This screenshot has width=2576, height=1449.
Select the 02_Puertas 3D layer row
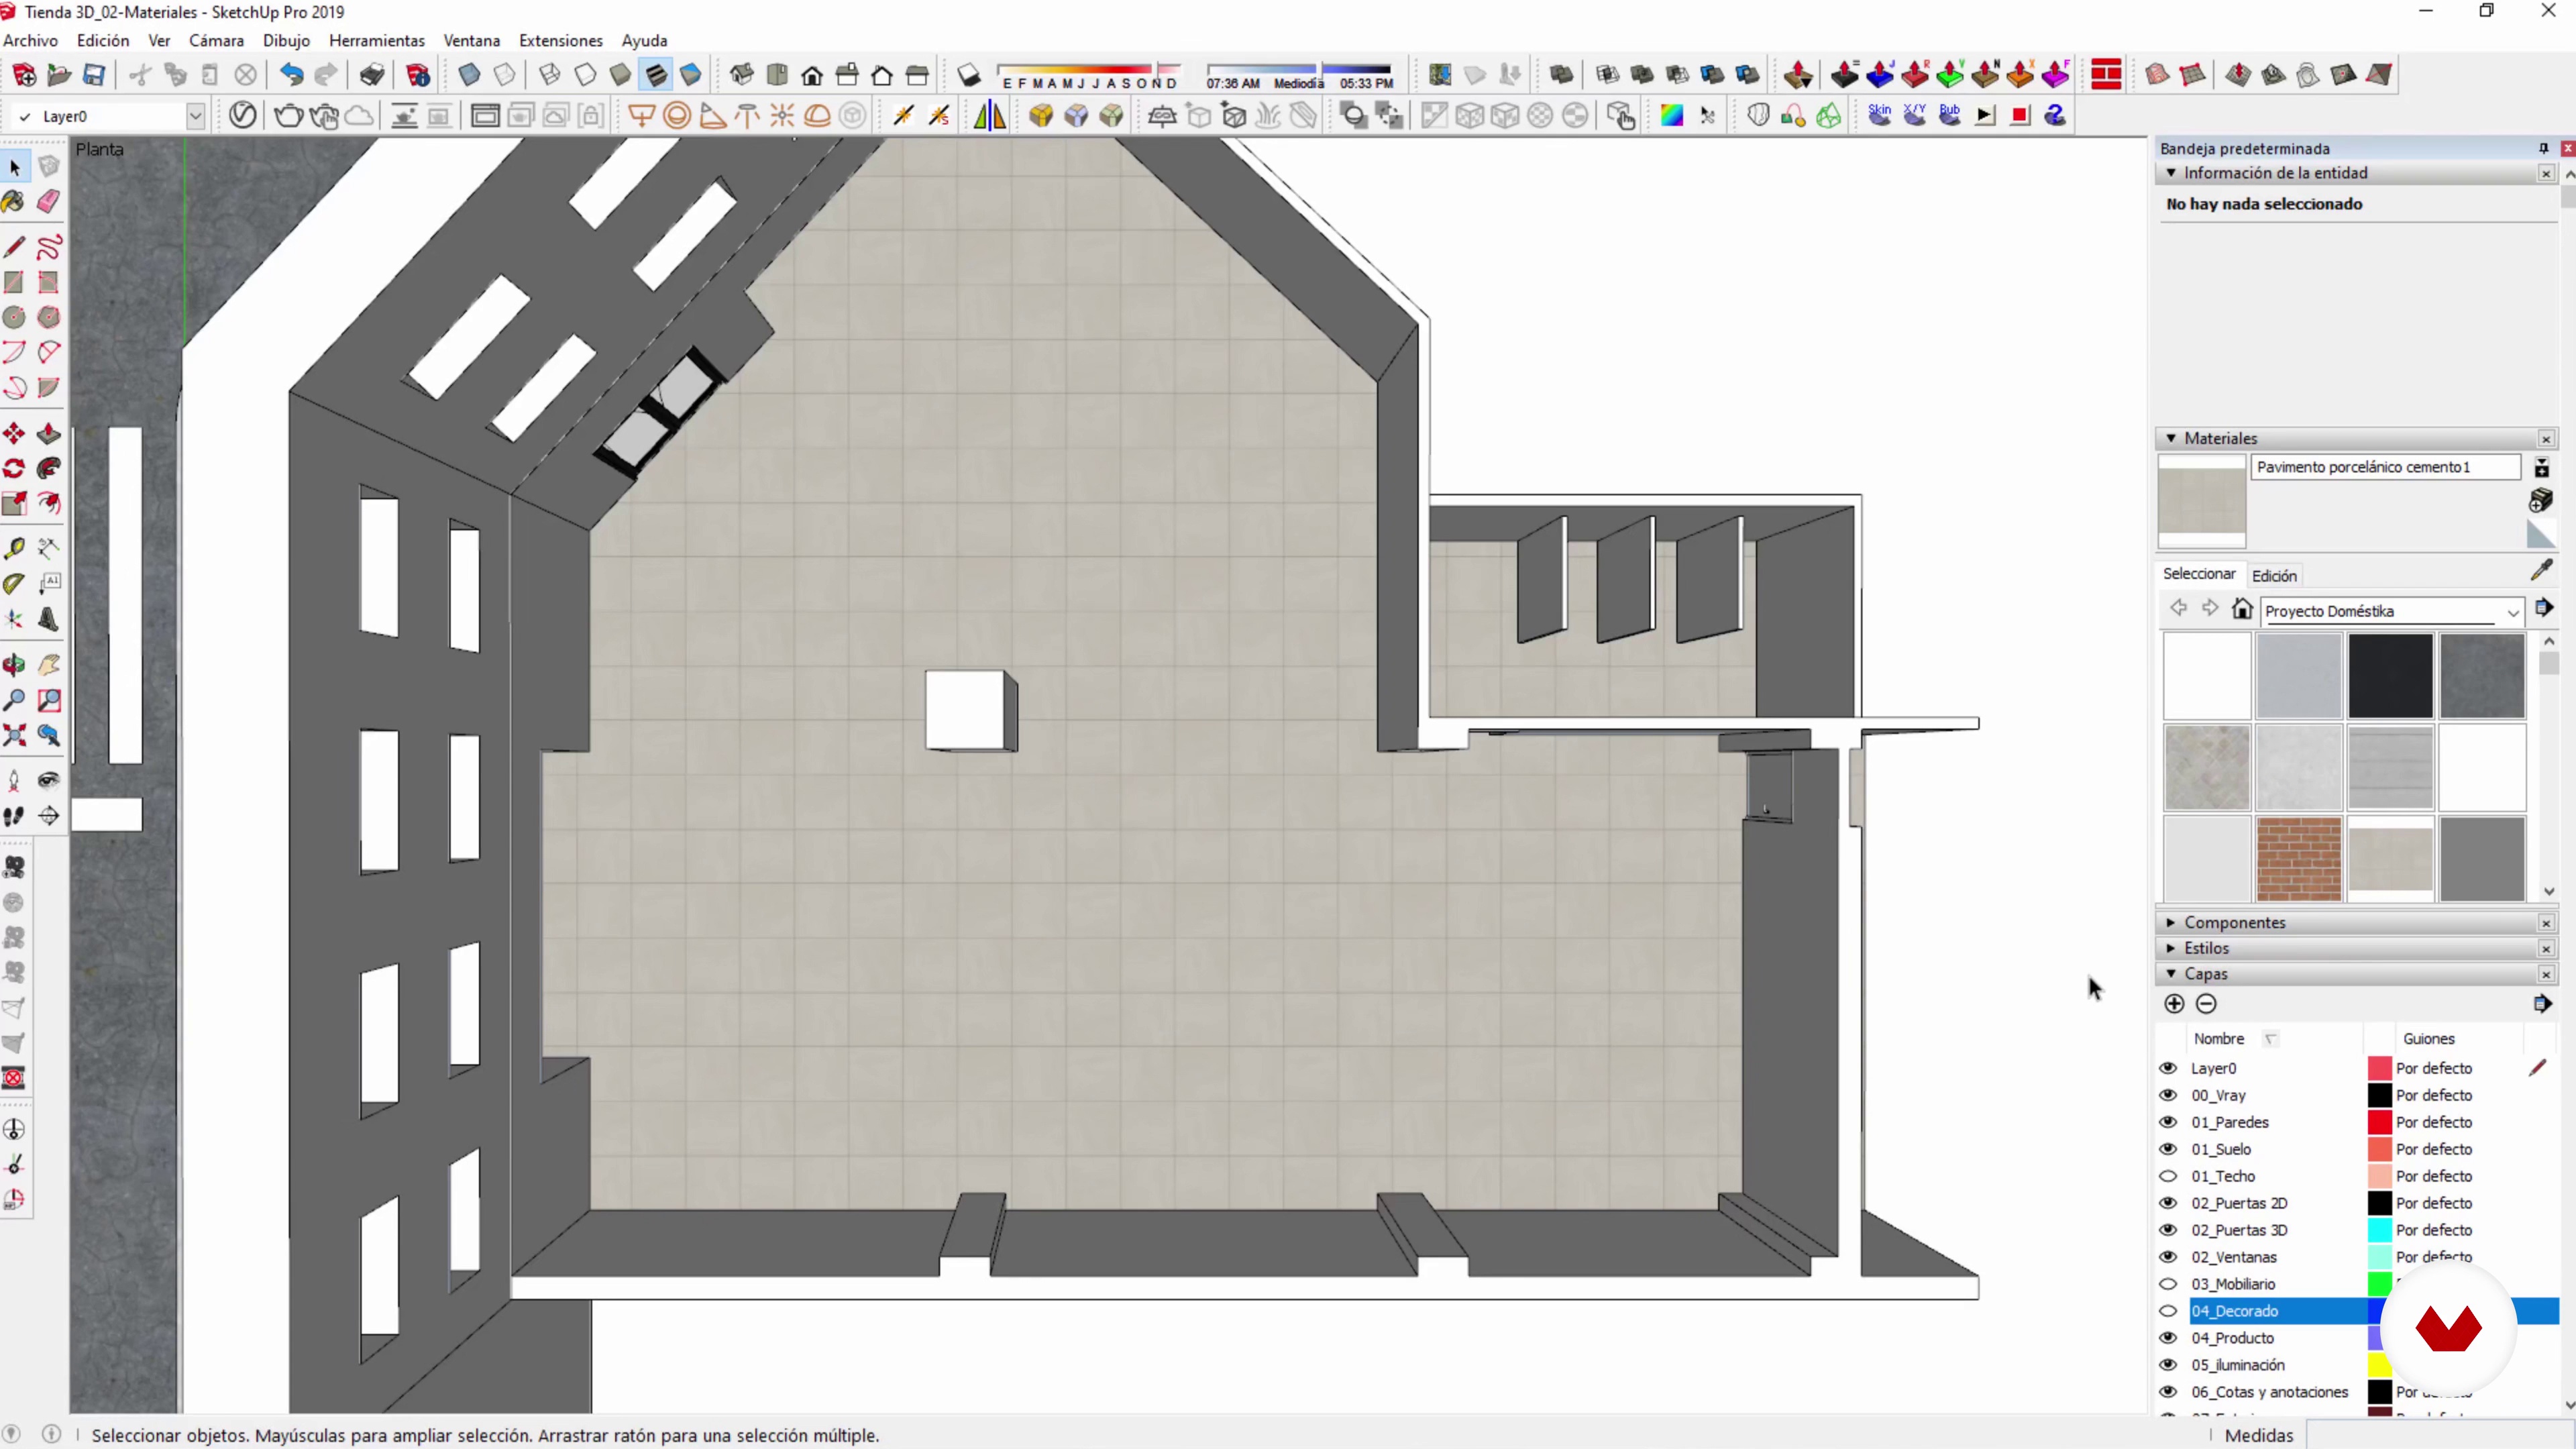2358,1230
